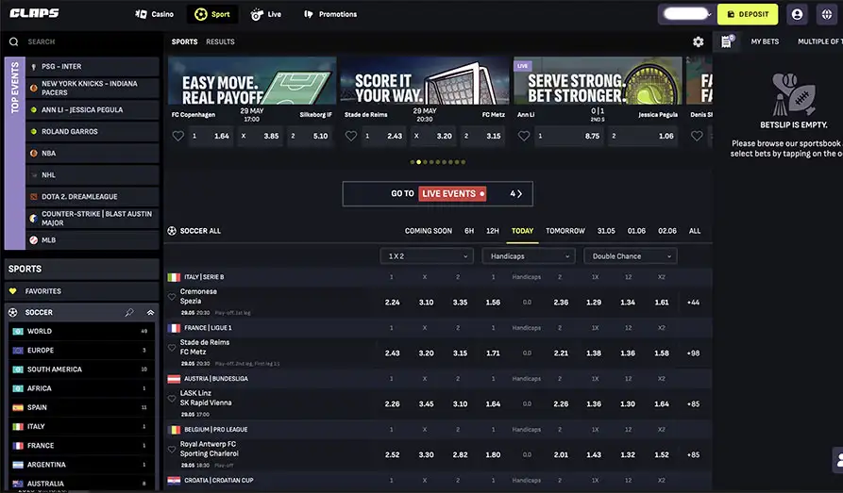Image resolution: width=843 pixels, height=493 pixels.
Task: Favorite the Stade de Reims banner card
Action: [x=350, y=136]
